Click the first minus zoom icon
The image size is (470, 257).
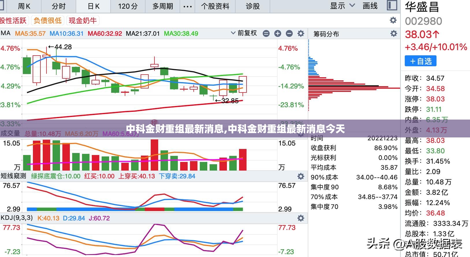click(266, 34)
